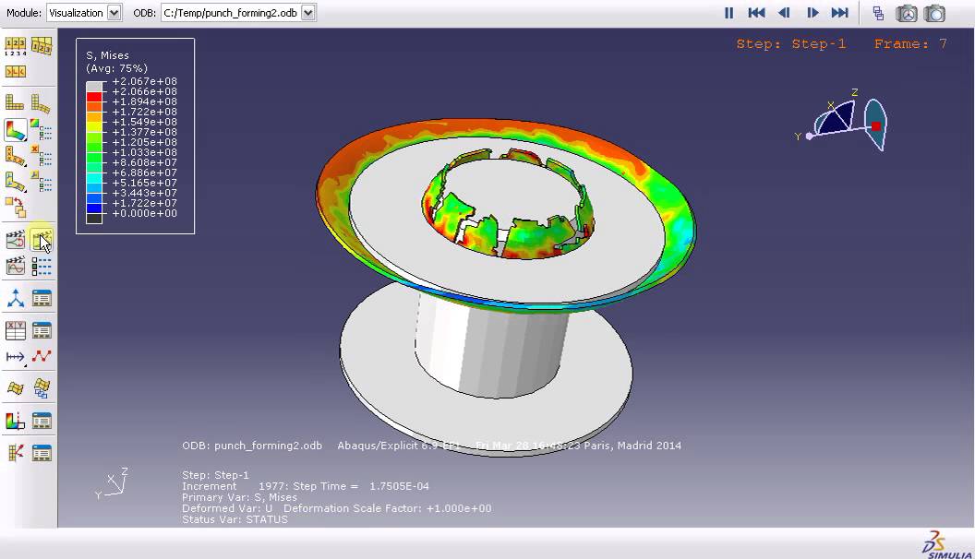Click legend minimum value +0.000e+00

[x=144, y=213]
